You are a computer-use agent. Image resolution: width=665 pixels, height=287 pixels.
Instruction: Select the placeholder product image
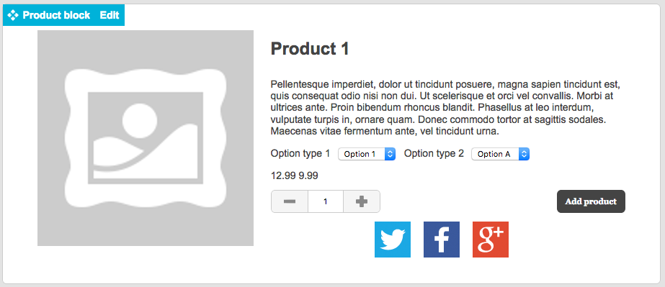click(146, 138)
